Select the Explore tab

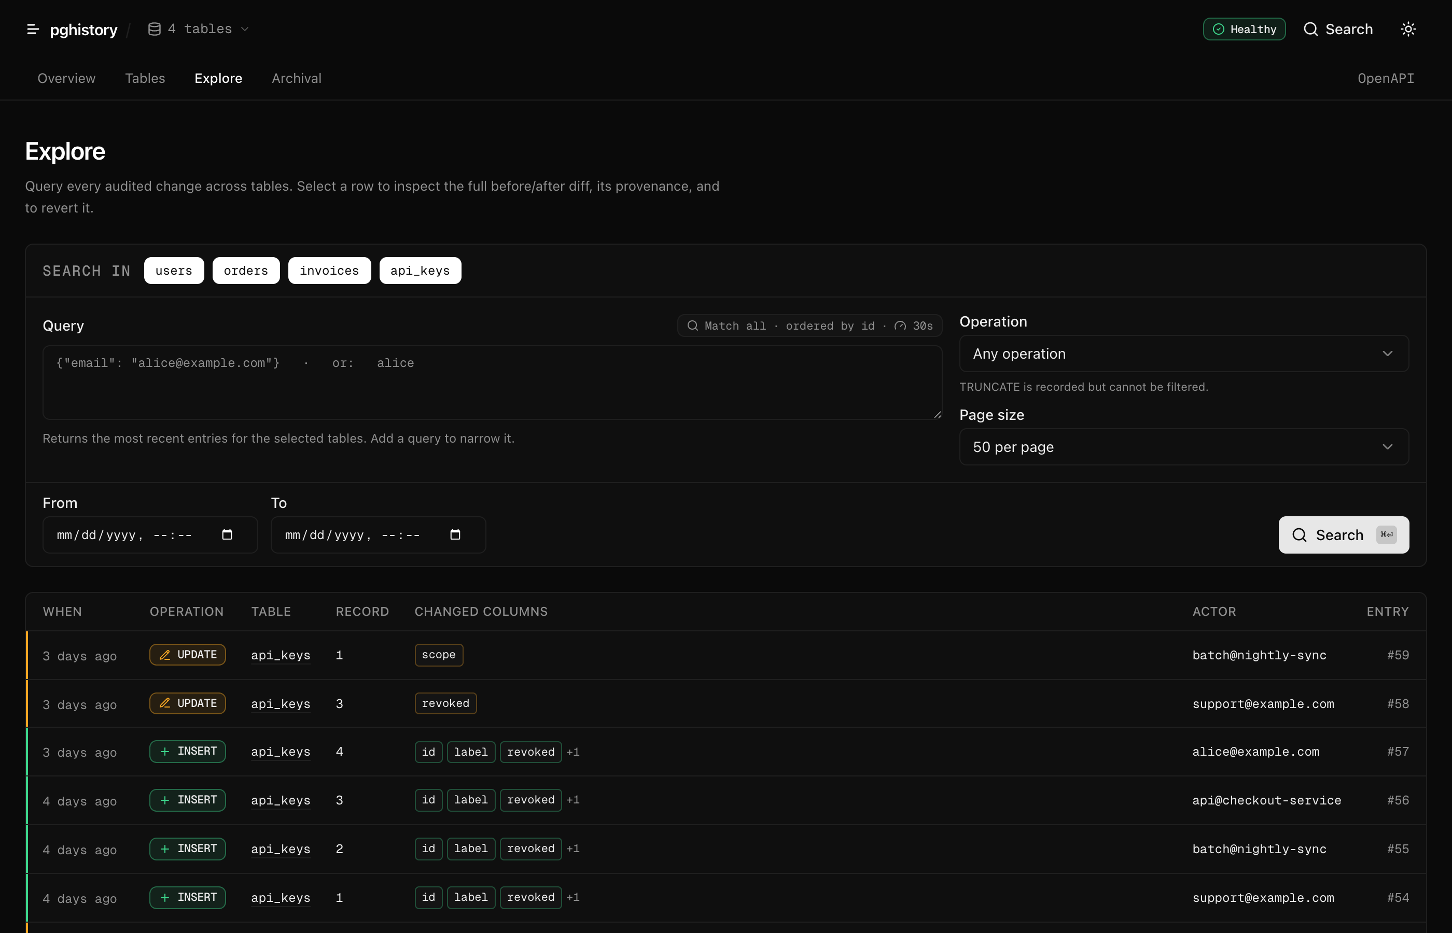[x=218, y=78]
